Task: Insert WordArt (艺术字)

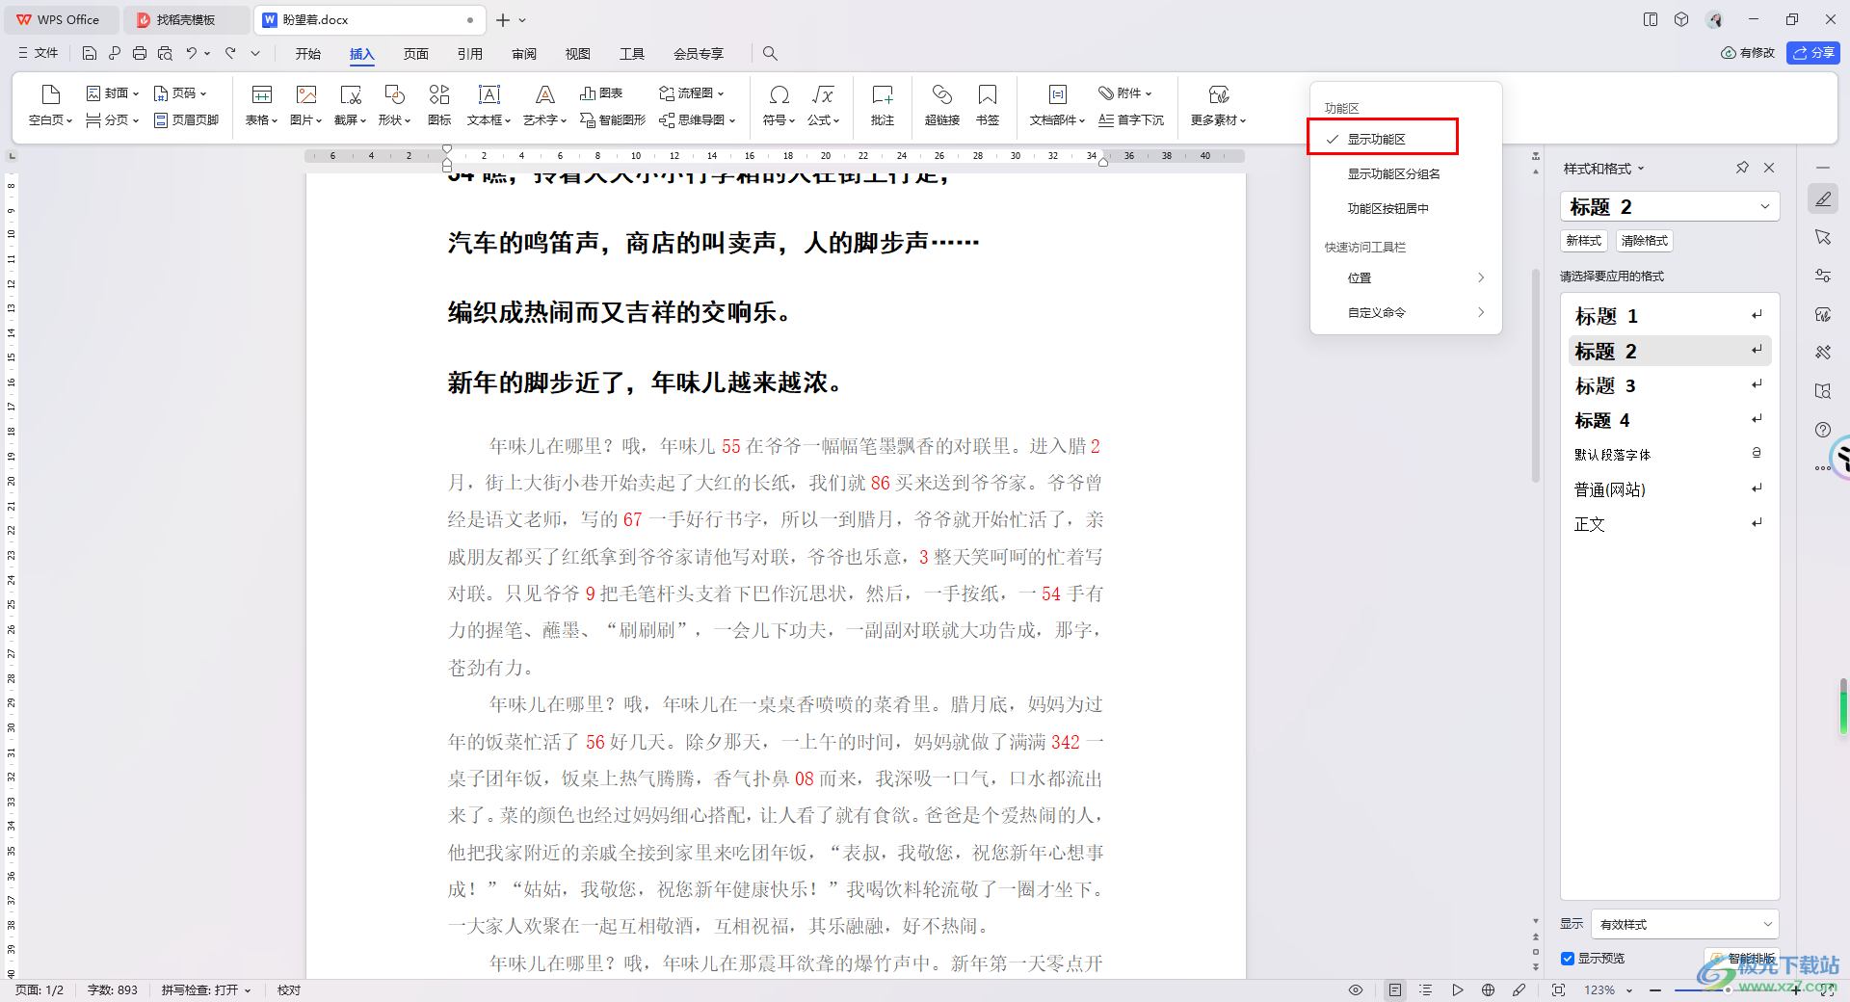Action: [x=544, y=105]
